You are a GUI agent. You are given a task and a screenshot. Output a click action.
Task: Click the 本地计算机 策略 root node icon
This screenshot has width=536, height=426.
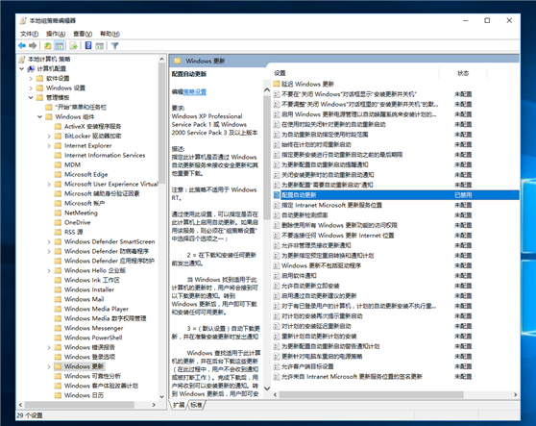[x=22, y=60]
